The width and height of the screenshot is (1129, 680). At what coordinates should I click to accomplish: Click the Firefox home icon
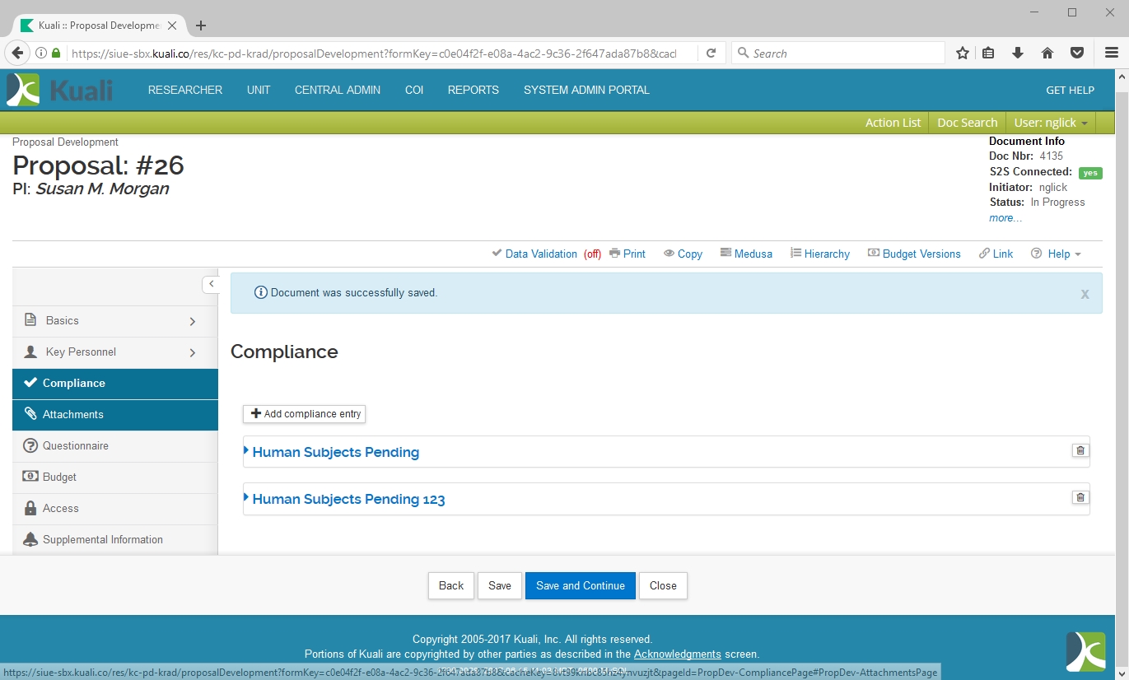pyautogui.click(x=1047, y=54)
